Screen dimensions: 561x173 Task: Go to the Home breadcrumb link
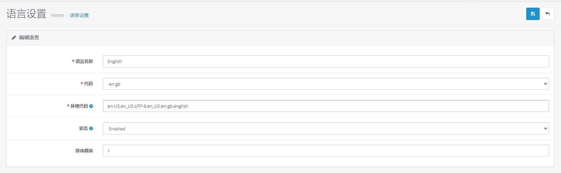coord(58,15)
